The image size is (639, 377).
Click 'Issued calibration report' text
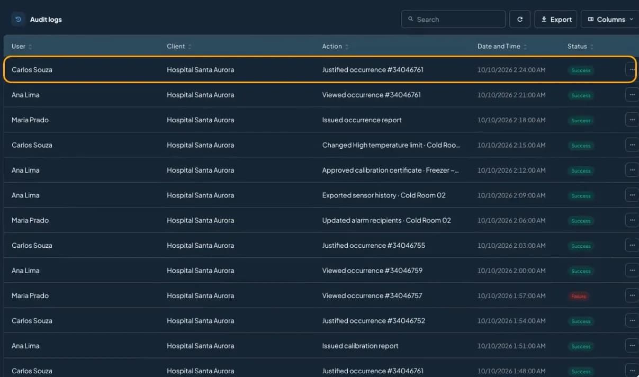360,346
